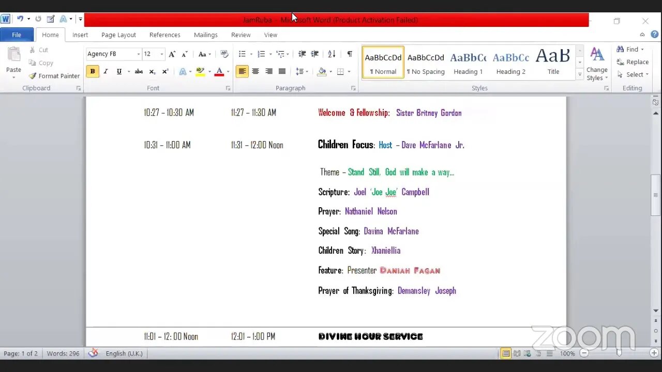The height and width of the screenshot is (372, 662).
Task: Expand the Styles gallery More button
Action: click(x=580, y=75)
